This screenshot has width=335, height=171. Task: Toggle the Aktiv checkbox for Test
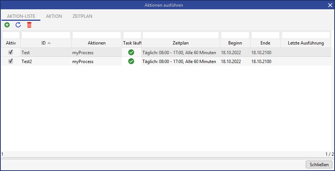pyautogui.click(x=11, y=52)
